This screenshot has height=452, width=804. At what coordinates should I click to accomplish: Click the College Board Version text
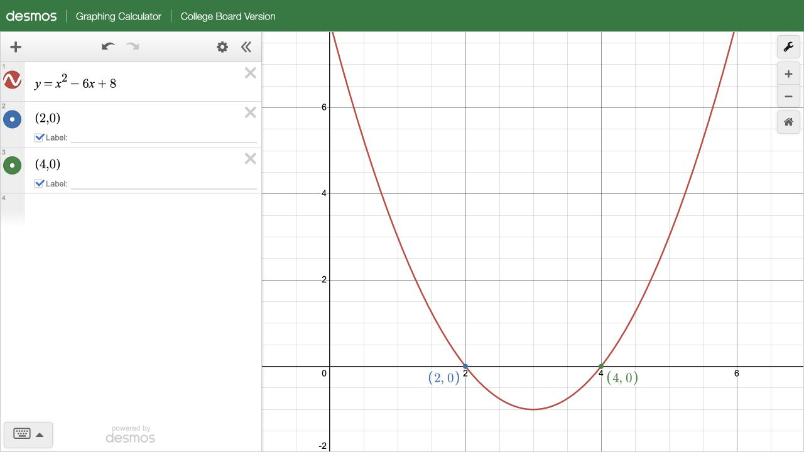point(228,16)
